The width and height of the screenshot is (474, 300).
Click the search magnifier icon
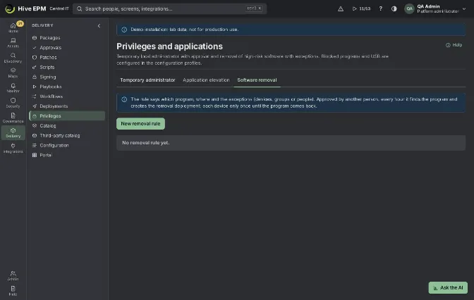79,8
